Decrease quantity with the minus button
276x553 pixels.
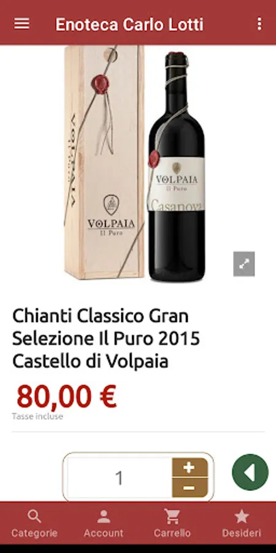pos(190,488)
